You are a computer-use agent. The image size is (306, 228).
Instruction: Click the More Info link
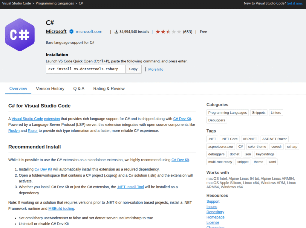pyautogui.click(x=156, y=69)
